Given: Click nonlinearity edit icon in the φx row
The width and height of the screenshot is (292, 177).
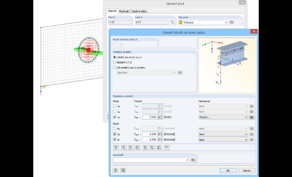Looking at the screenshot, I should pos(252,129).
